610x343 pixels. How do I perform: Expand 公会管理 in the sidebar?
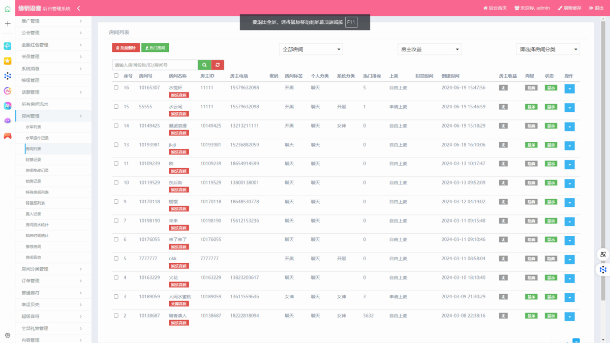point(53,33)
